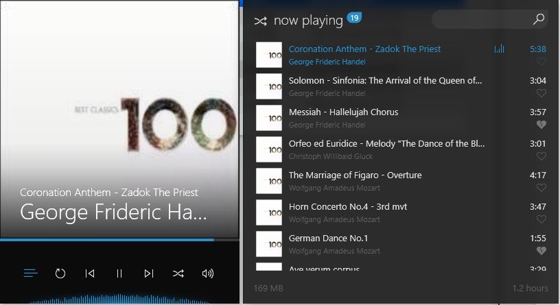Select Horn Concerto No.4 - 3rd mvt
This screenshot has height=305, width=560.
click(401, 212)
